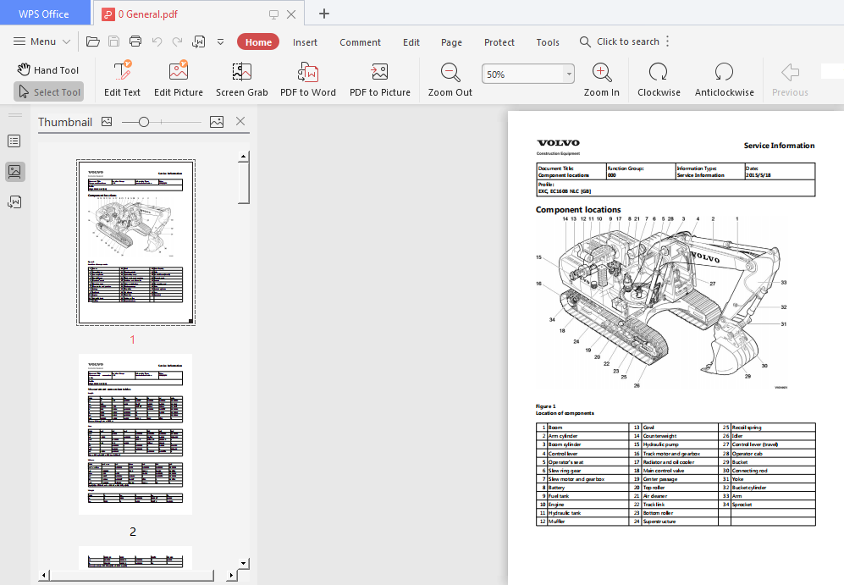Click the Open file folder icon

92,41
